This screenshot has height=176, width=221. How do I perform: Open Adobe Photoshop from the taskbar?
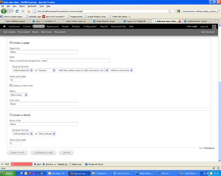(145, 174)
